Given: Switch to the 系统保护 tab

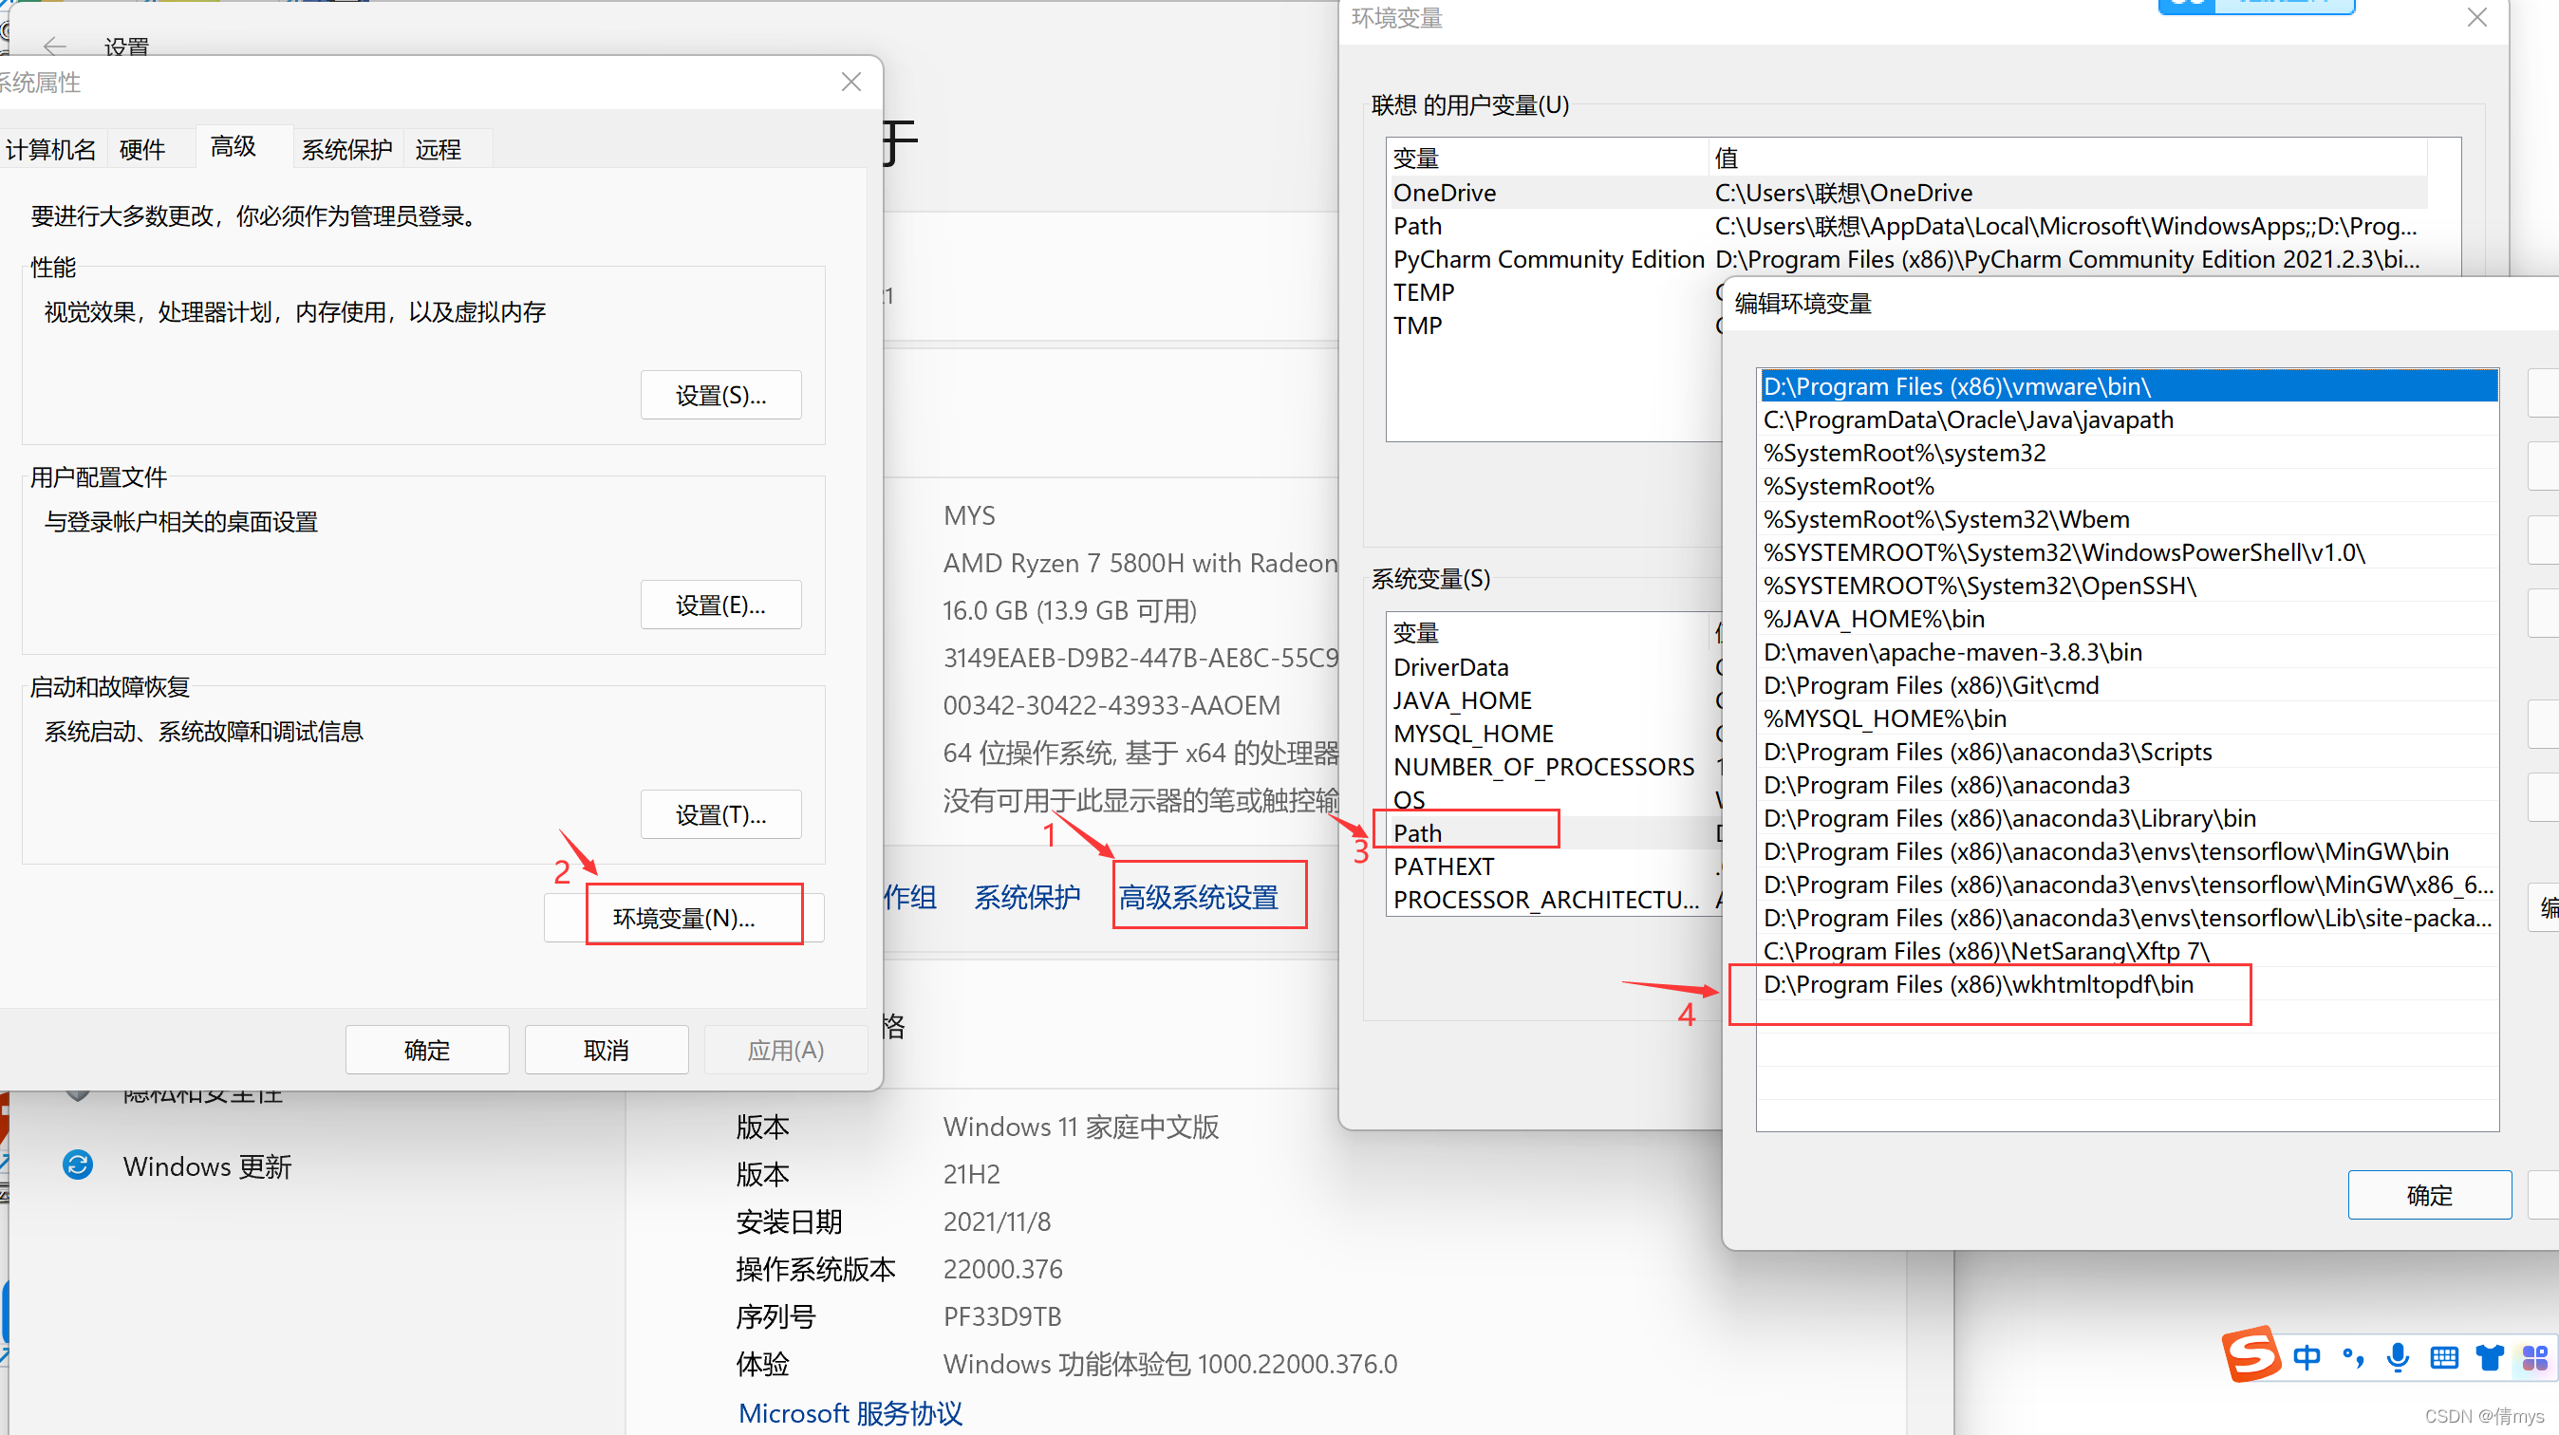Looking at the screenshot, I should click(x=346, y=149).
